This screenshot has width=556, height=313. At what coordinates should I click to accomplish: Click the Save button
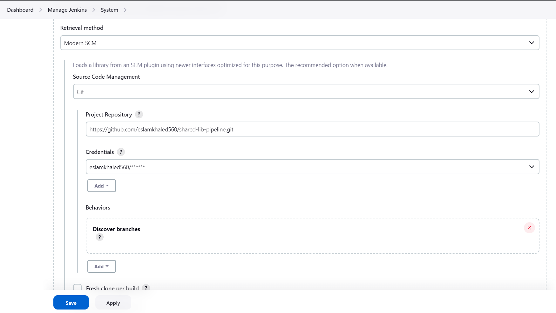tap(71, 303)
